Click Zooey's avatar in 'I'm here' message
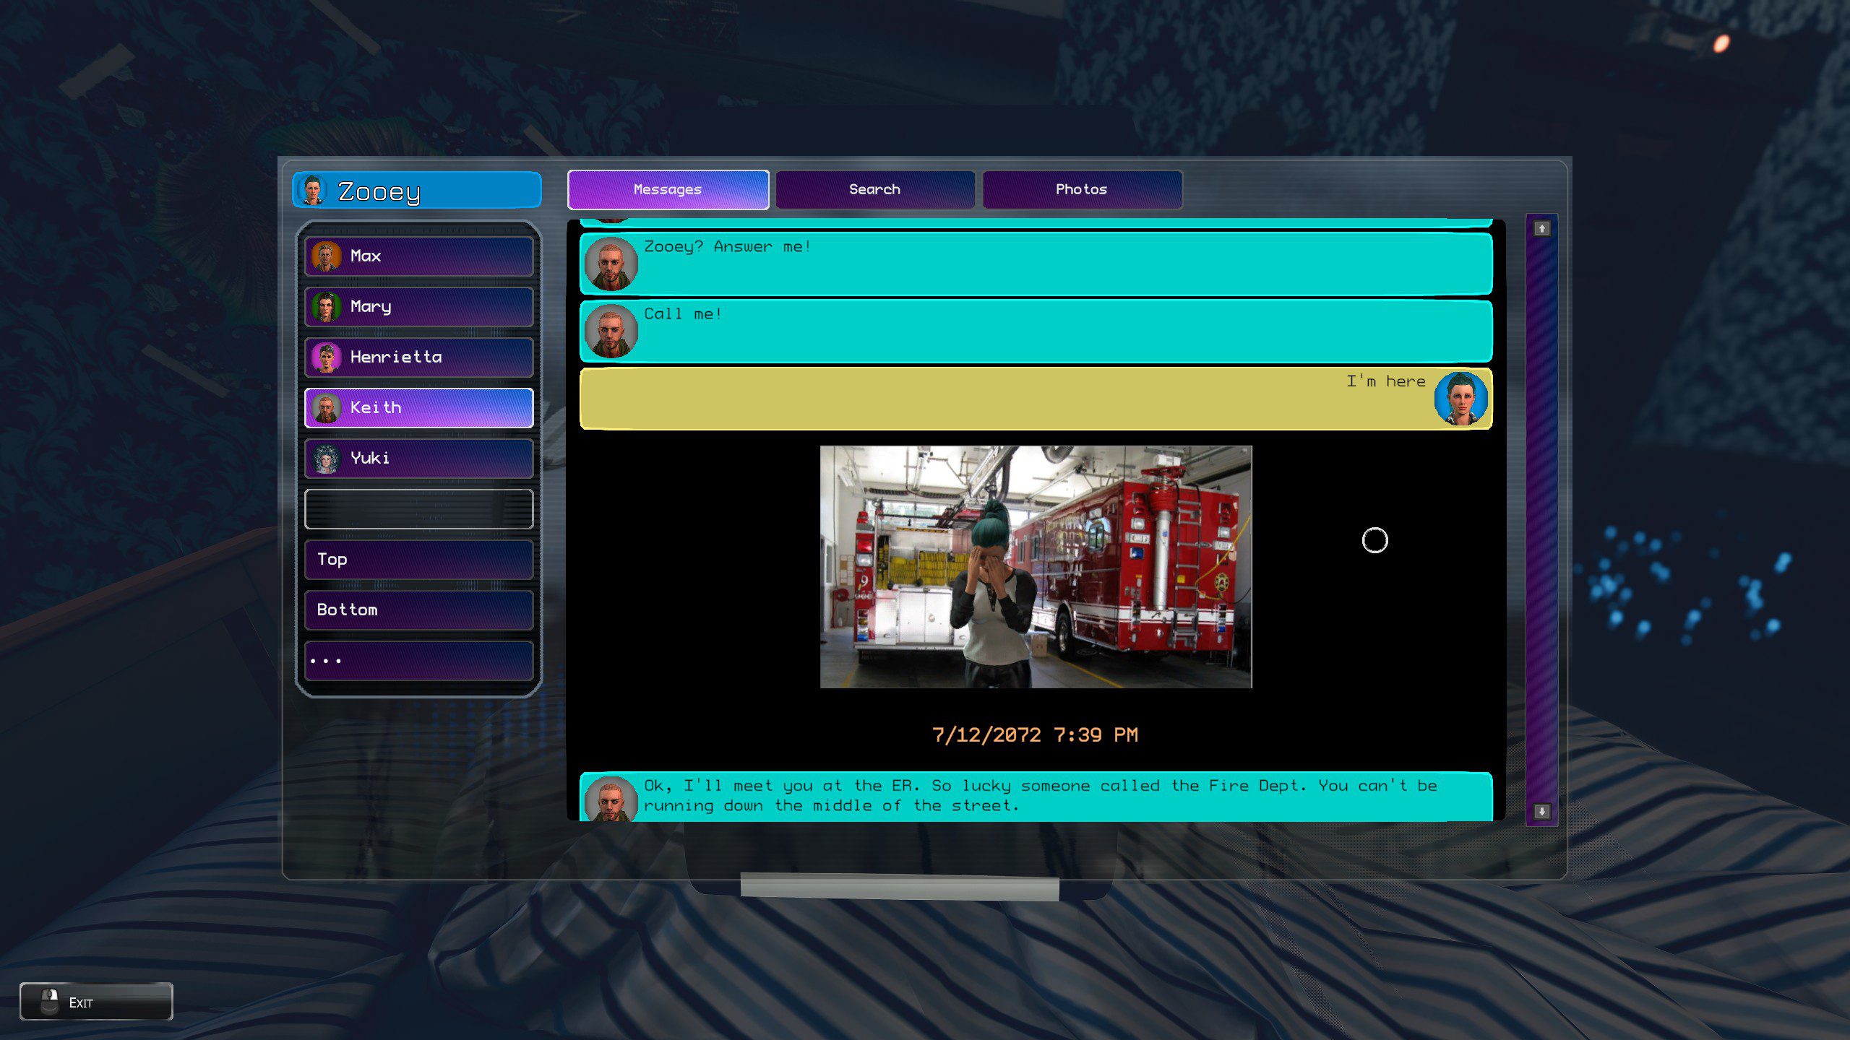 1460,399
